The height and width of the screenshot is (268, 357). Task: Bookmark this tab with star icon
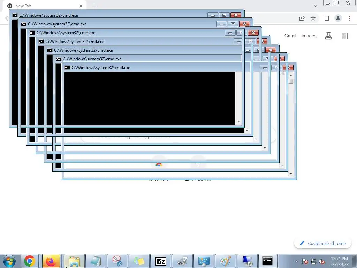coord(313,18)
